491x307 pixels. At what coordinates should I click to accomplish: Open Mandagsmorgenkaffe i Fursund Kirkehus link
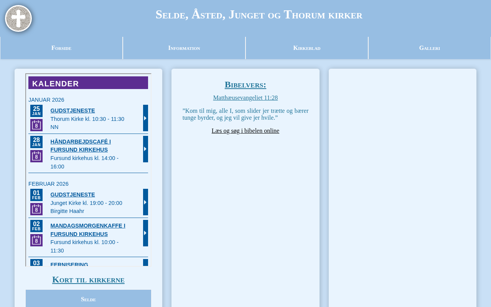[88, 230]
